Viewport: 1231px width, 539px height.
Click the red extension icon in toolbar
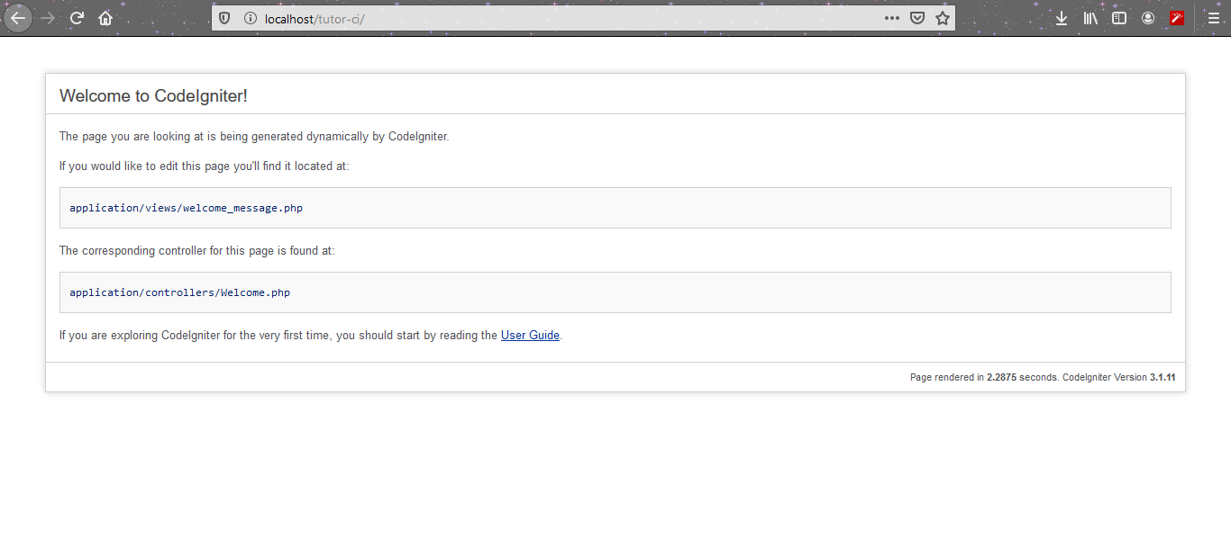click(1177, 18)
